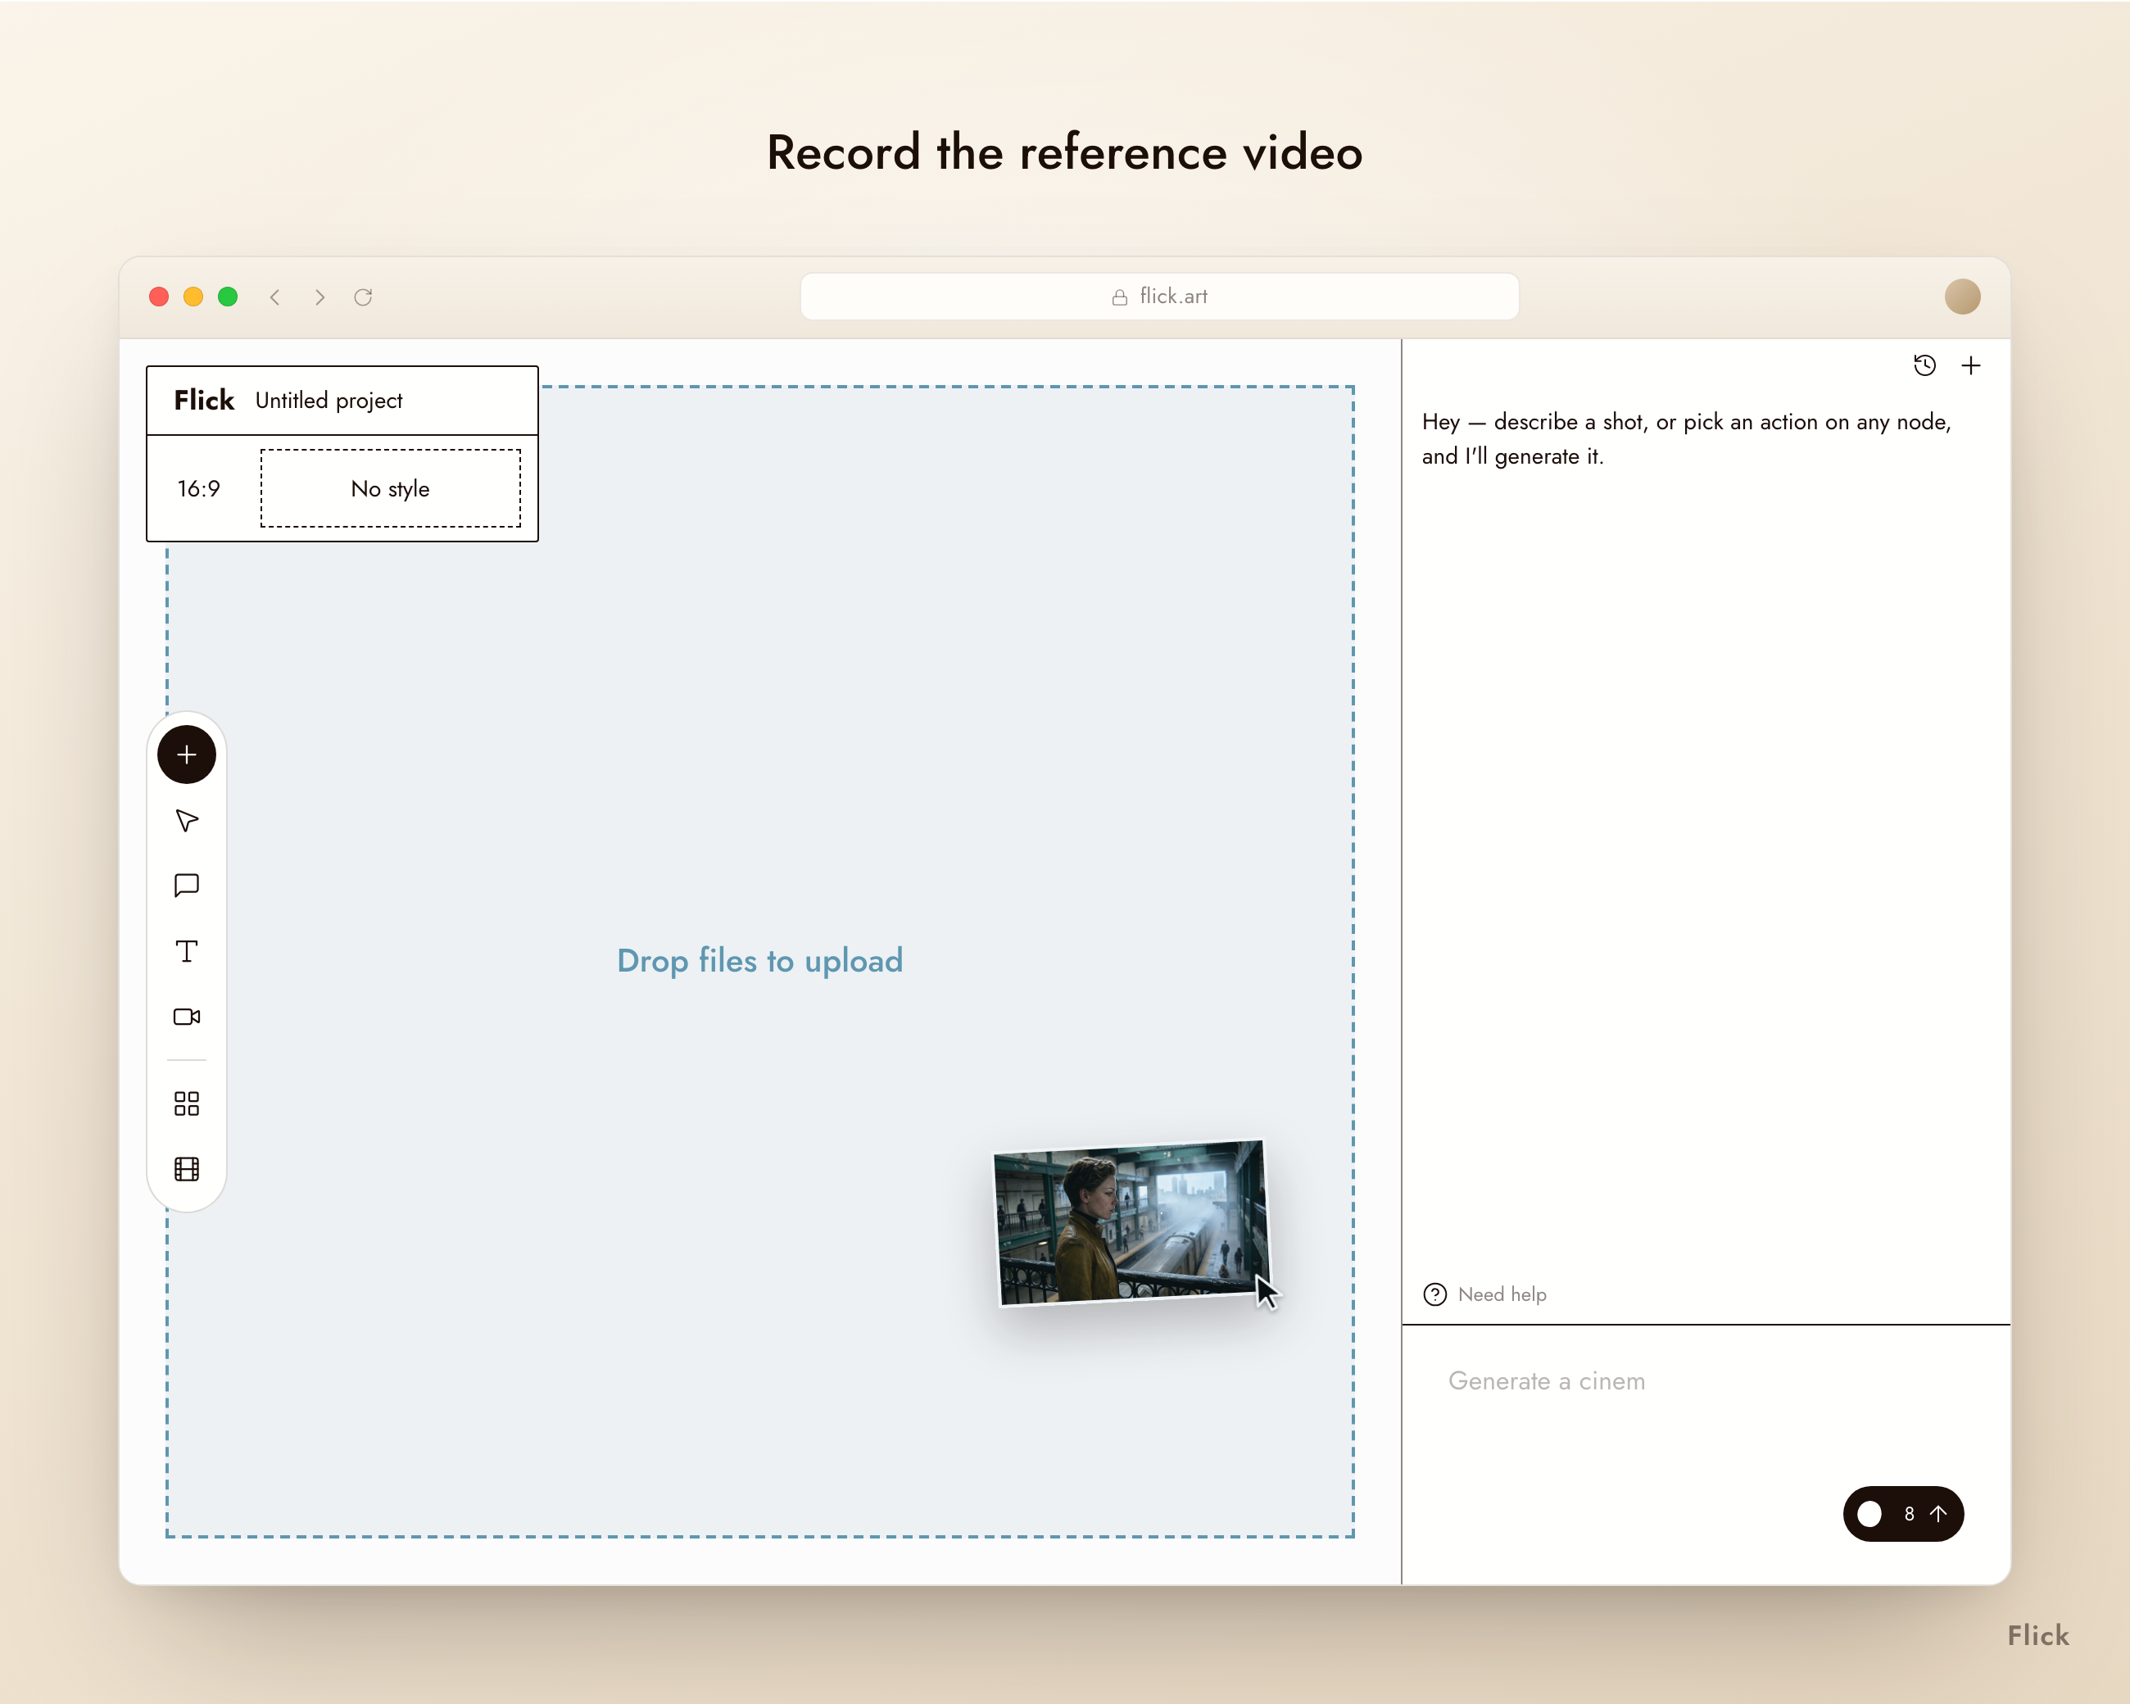Image resolution: width=2130 pixels, height=1704 pixels.
Task: Click the black plus add button
Action: click(187, 755)
